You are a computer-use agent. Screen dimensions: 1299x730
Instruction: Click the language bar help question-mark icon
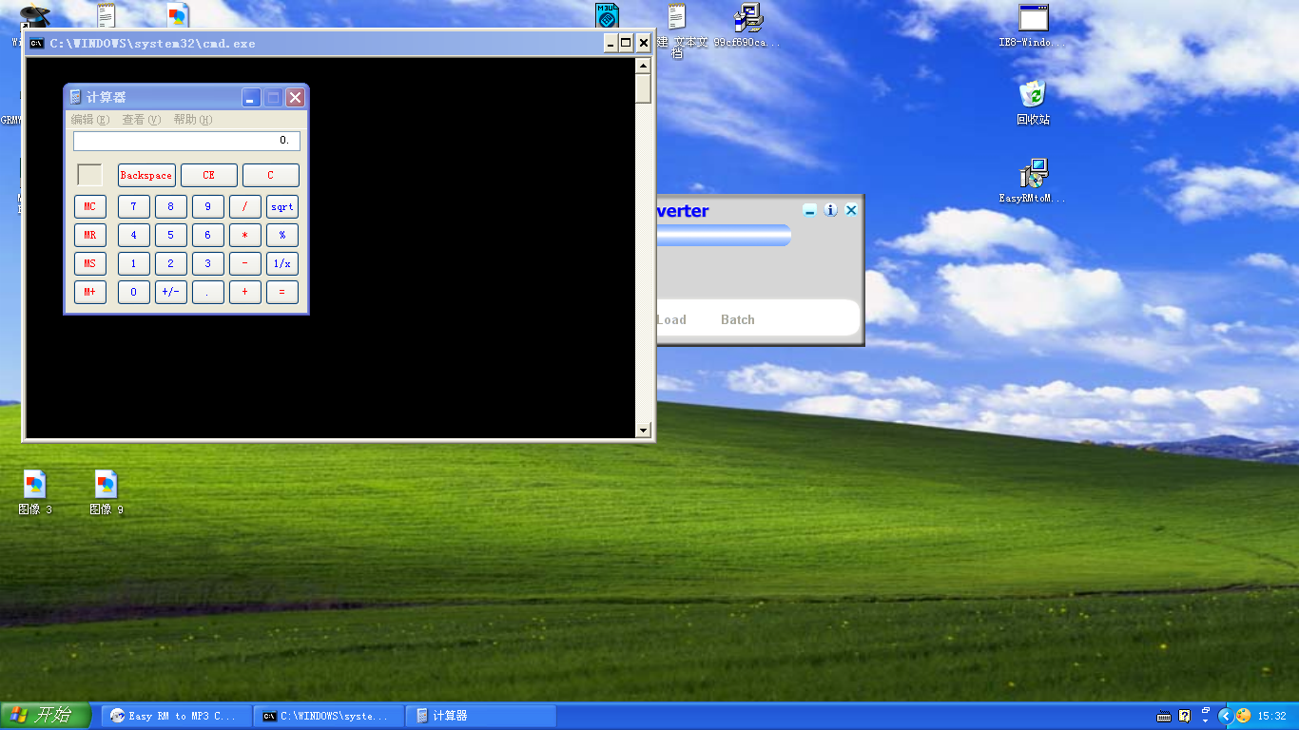pos(1184,716)
